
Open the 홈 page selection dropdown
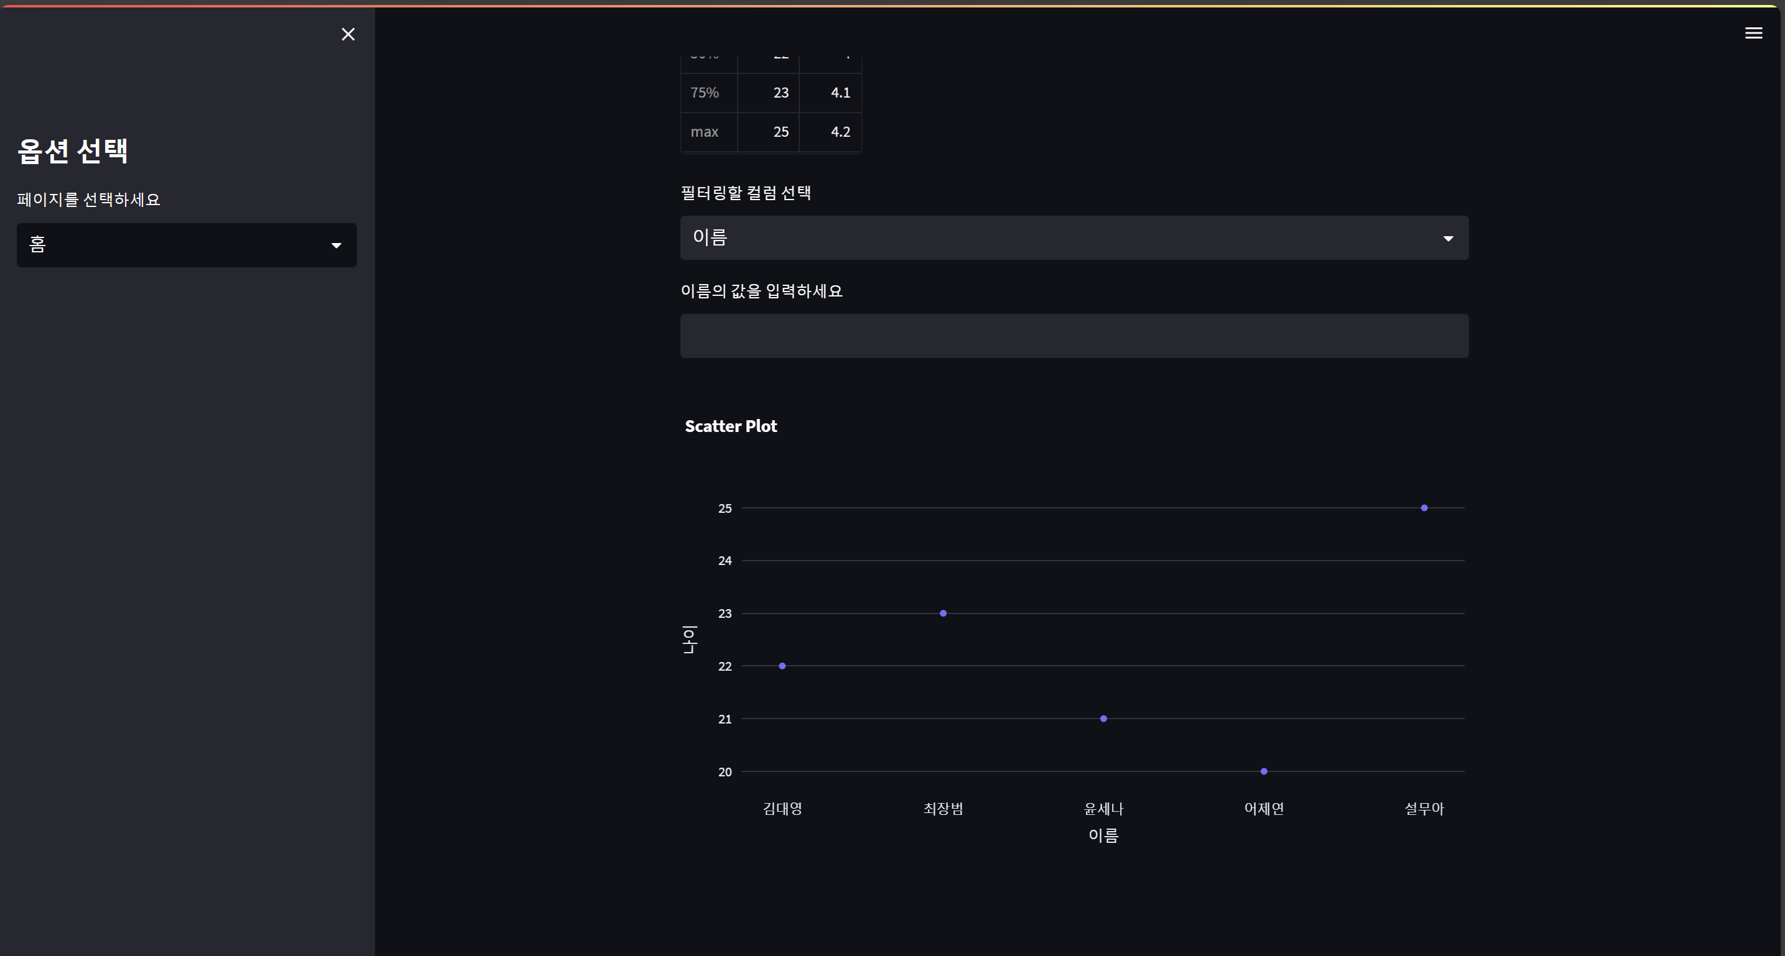tap(186, 244)
